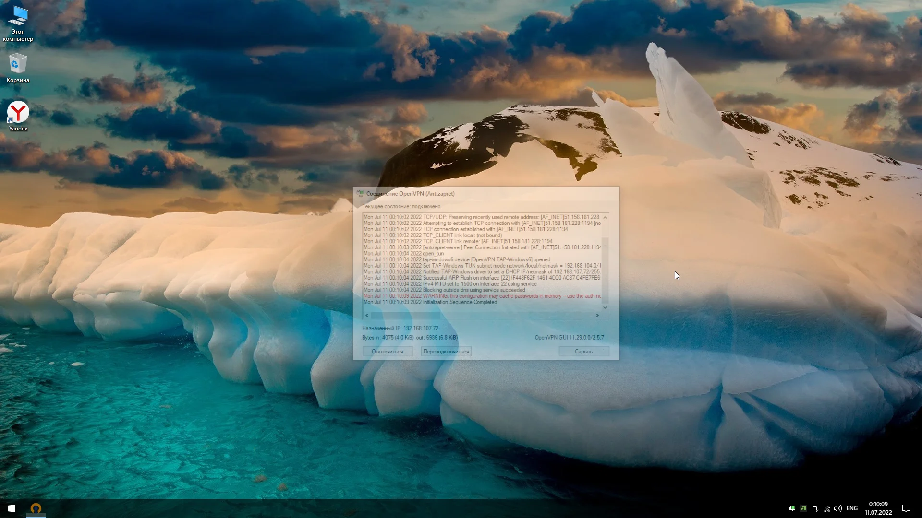Select the Корзина recycle bin icon
The image size is (922, 518).
[18, 68]
